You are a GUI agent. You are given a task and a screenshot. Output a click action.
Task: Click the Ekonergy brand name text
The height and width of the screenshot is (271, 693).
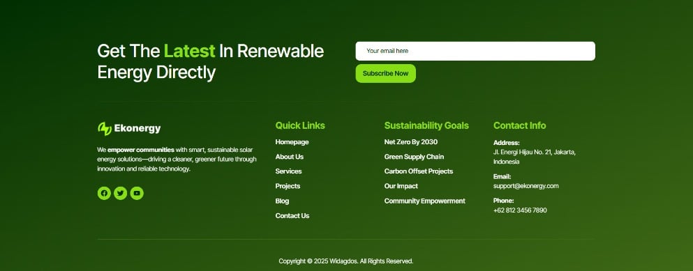click(x=137, y=129)
